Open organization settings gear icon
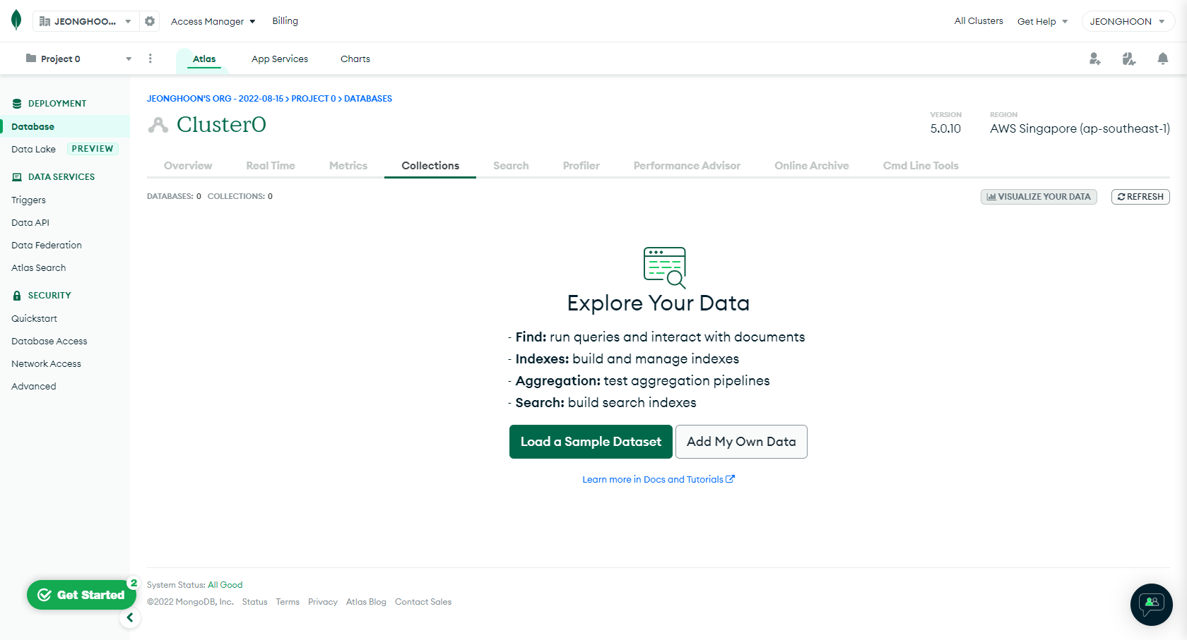Screen dimensions: 1187x640 [x=150, y=21]
